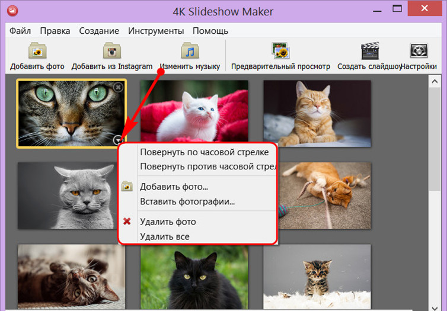447x311 pixels.
Task: Select Добавить фото... in context menu
Action: click(x=174, y=187)
